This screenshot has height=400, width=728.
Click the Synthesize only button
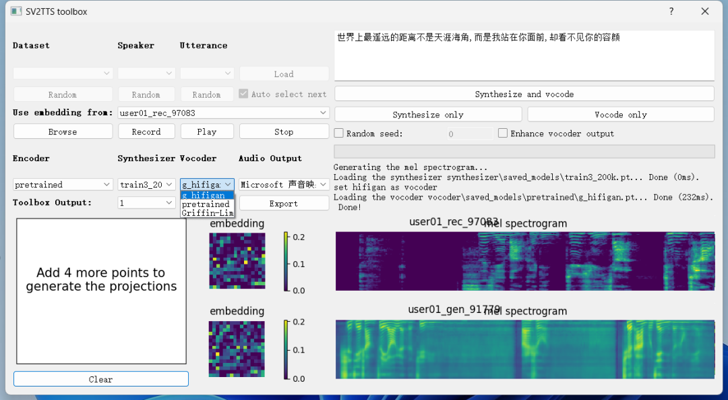427,115
